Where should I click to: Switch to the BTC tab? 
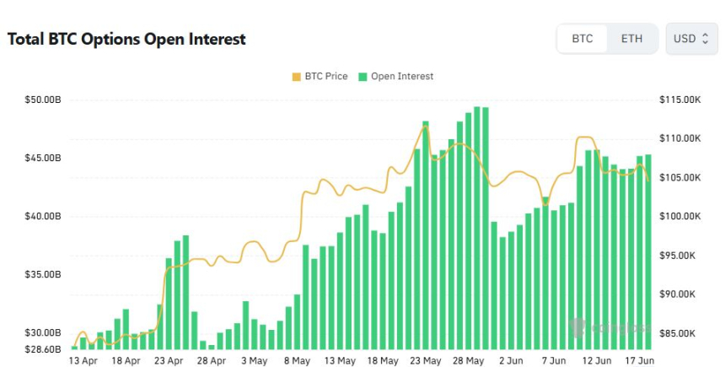(x=583, y=39)
